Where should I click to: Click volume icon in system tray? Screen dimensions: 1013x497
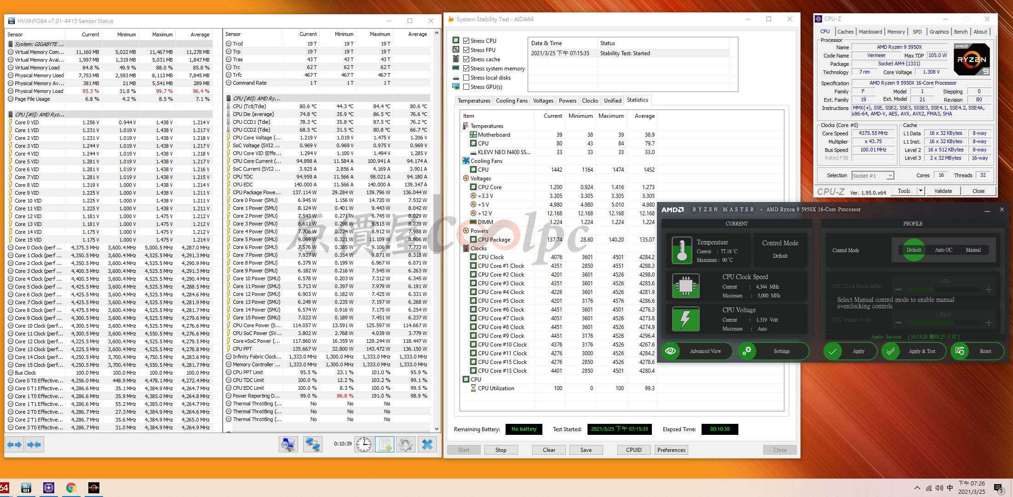click(x=939, y=488)
